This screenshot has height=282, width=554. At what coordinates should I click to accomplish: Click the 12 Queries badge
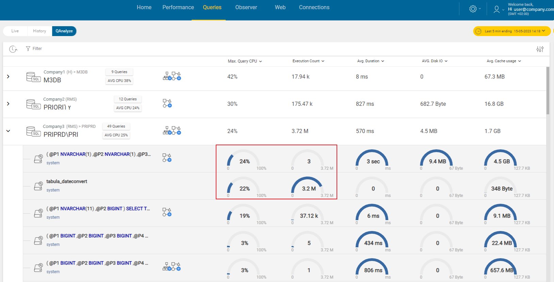(x=128, y=99)
